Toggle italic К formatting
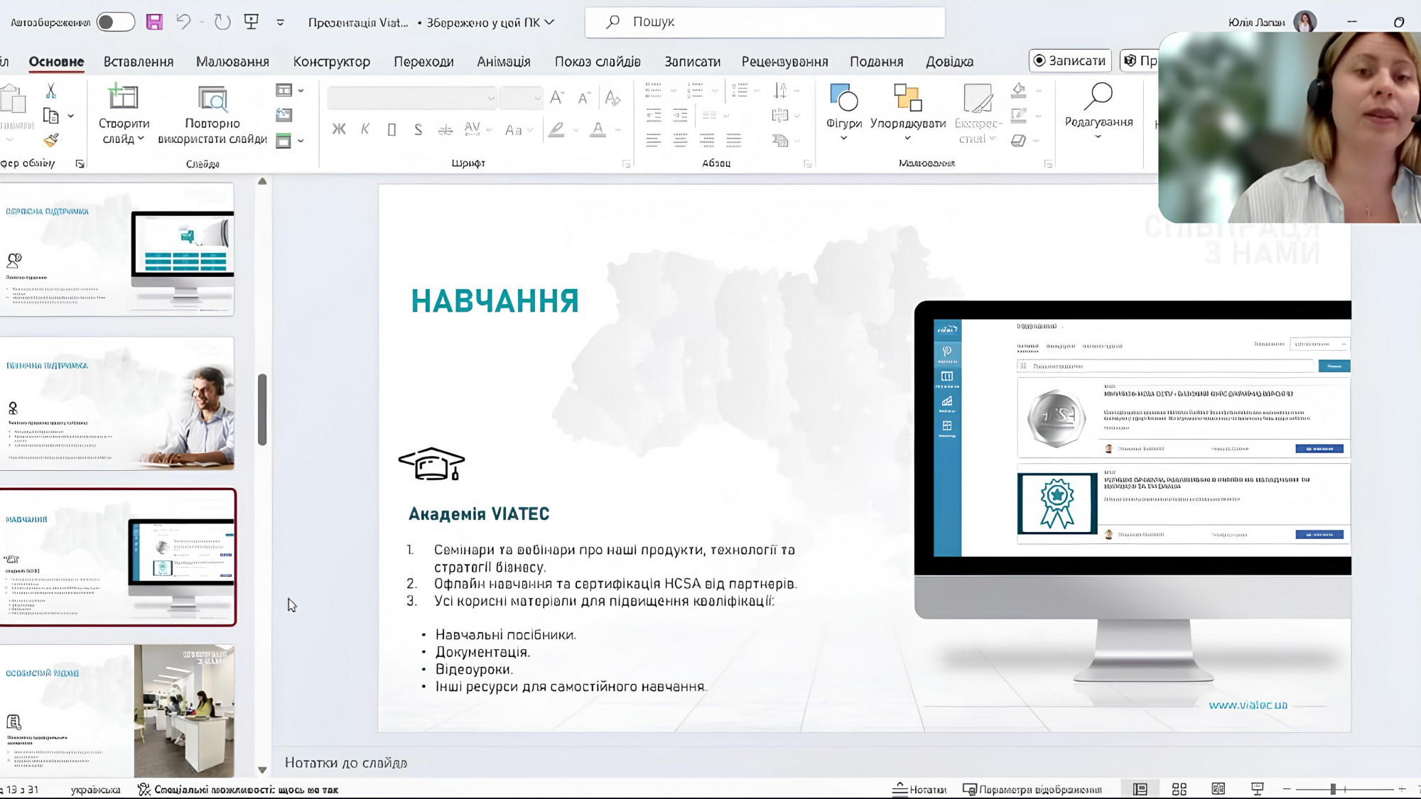Viewport: 1421px width, 799px height. 365,129
